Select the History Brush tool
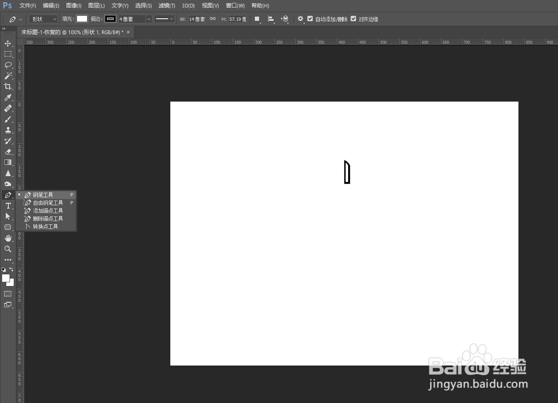 point(8,141)
